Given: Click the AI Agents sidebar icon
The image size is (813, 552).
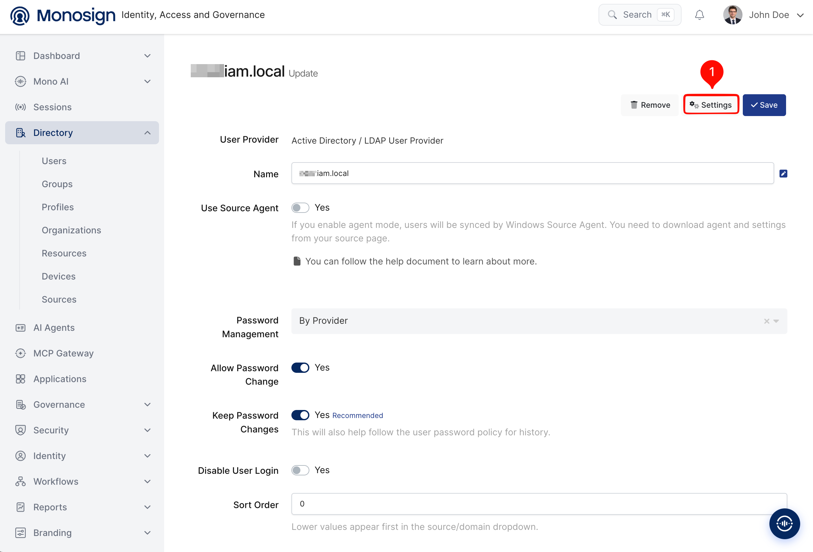Looking at the screenshot, I should pos(21,328).
